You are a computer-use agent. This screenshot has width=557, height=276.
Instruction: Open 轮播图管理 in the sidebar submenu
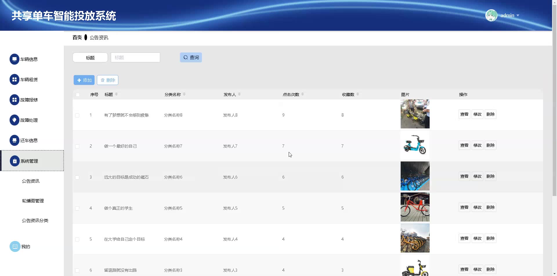[33, 201]
